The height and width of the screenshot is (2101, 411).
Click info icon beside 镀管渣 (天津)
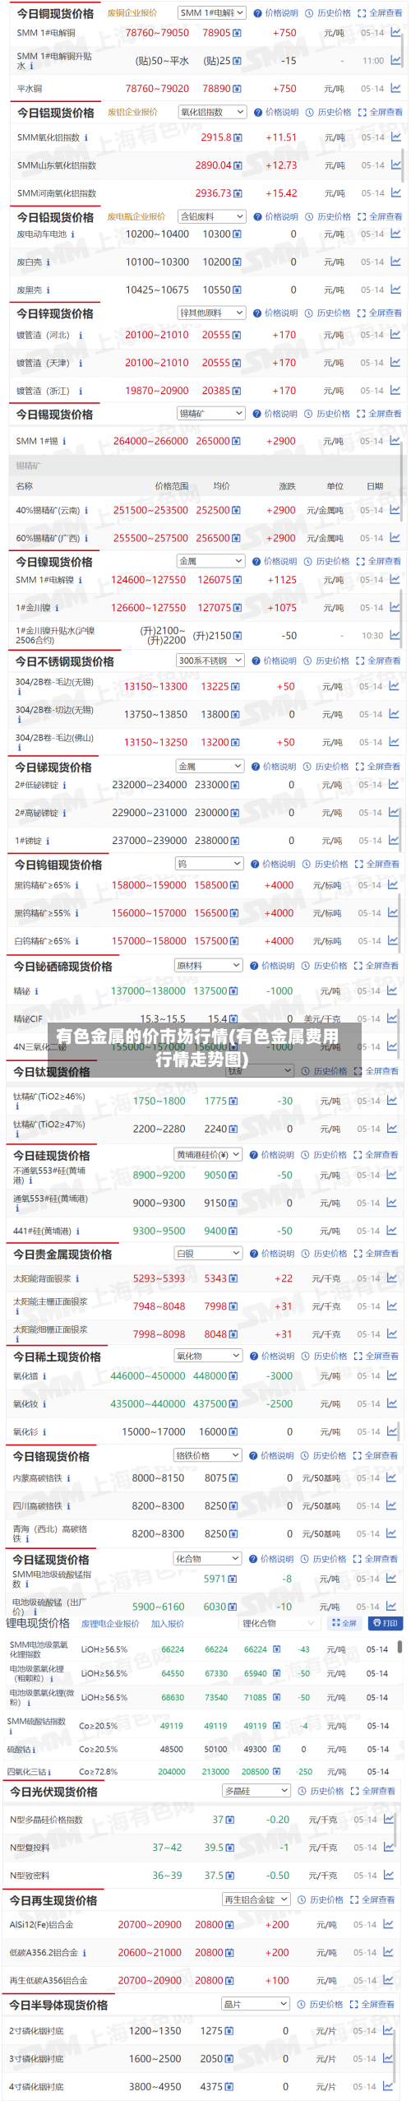coord(80,363)
